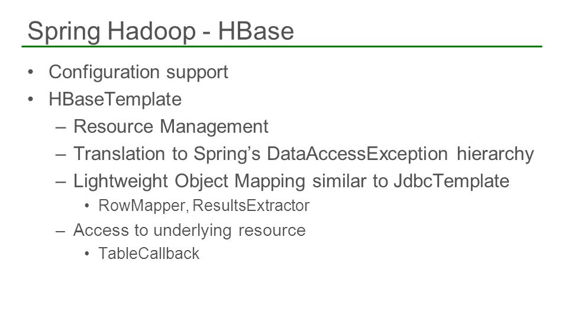Click Access to underlying resource line

189,231
